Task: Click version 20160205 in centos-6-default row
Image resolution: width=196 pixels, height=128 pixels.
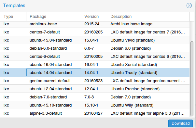Action: [x=93, y=57]
